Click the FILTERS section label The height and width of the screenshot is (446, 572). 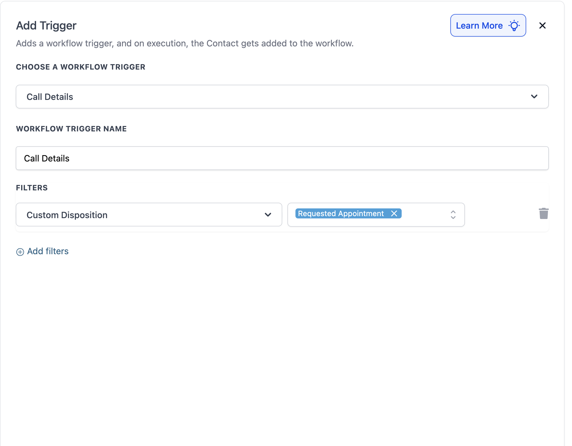(x=32, y=188)
